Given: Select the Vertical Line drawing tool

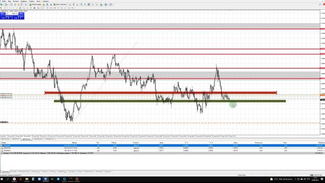Looking at the screenshot, I should (x=10, y=8).
